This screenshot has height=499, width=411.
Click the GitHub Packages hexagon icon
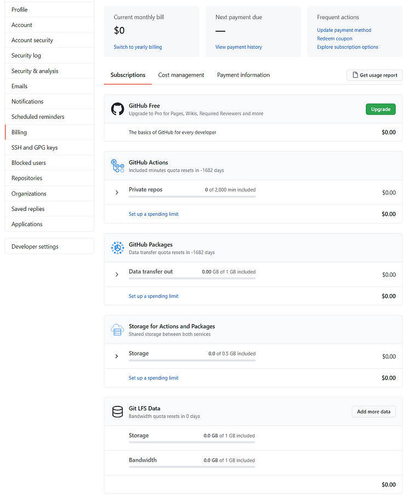[117, 248]
